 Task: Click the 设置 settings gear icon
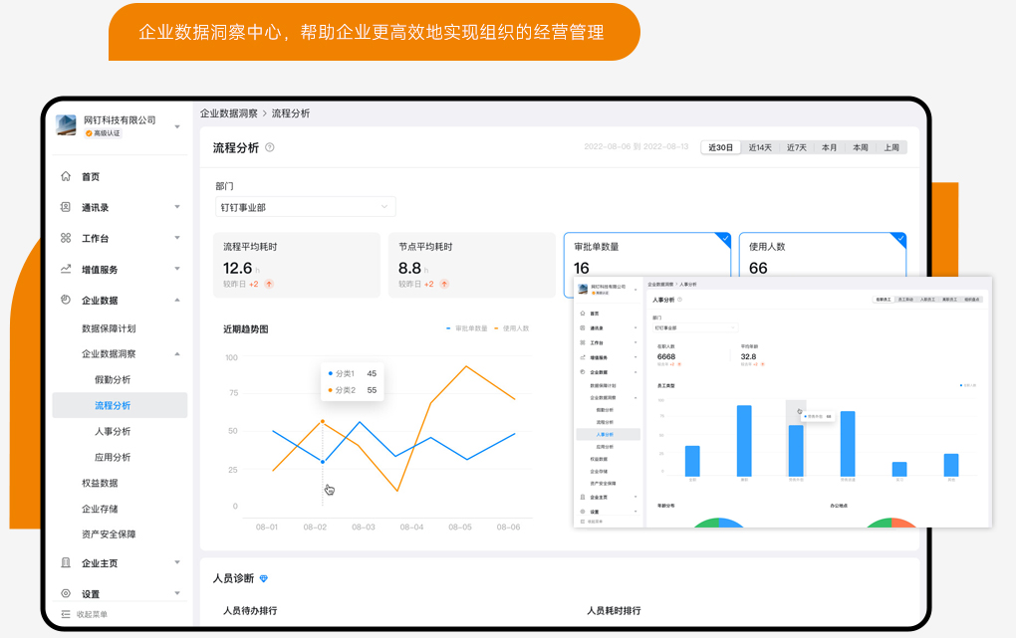pos(66,593)
